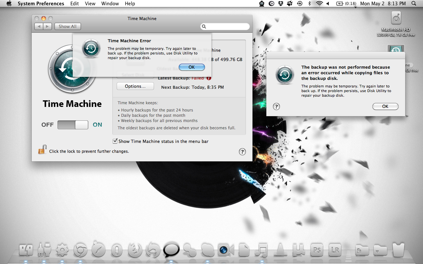
Task: Open the Wi-Fi menu bar icon
Action: point(319,4)
